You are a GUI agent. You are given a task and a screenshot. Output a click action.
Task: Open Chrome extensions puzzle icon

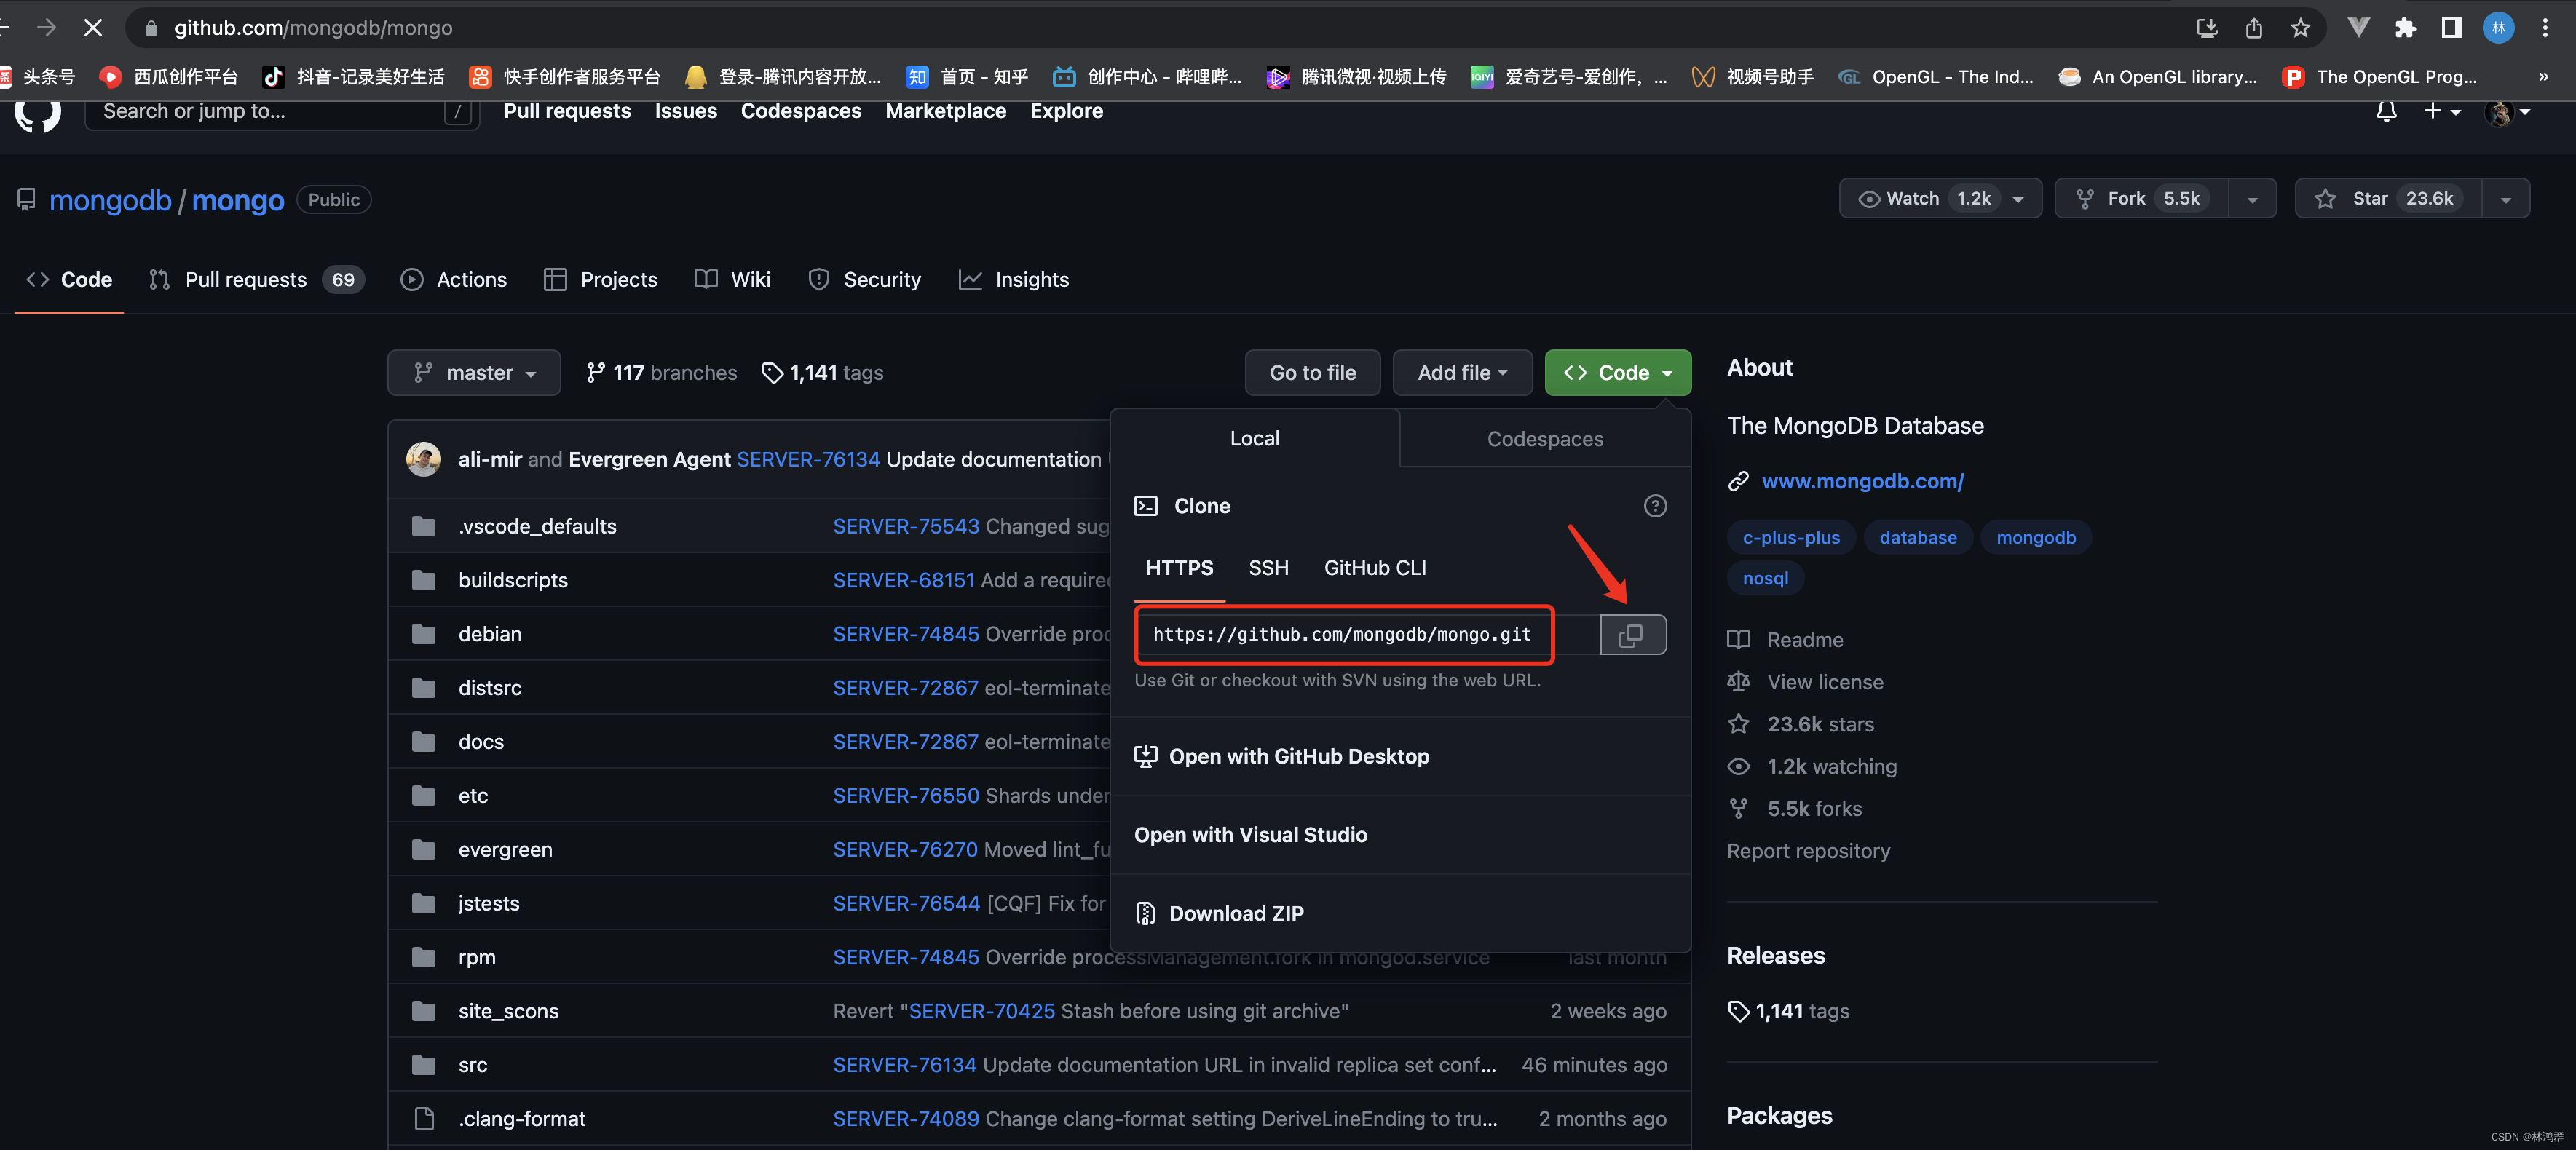click(x=2405, y=28)
